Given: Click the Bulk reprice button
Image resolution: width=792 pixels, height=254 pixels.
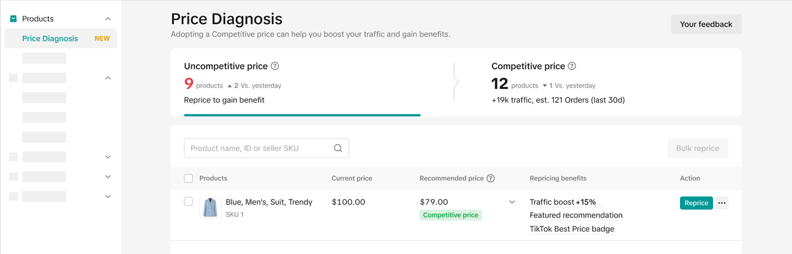Looking at the screenshot, I should pyautogui.click(x=697, y=148).
